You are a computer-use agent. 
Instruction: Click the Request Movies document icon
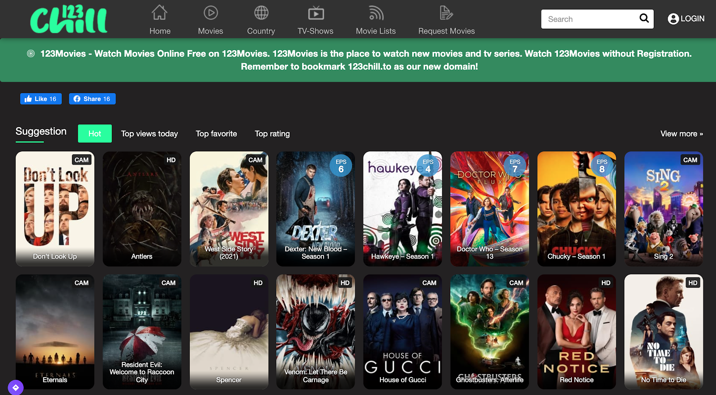446,13
